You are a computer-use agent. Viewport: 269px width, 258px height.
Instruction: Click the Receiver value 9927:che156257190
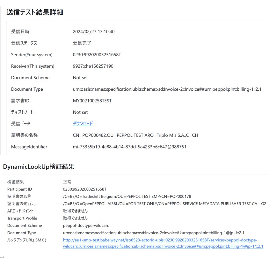93,66
